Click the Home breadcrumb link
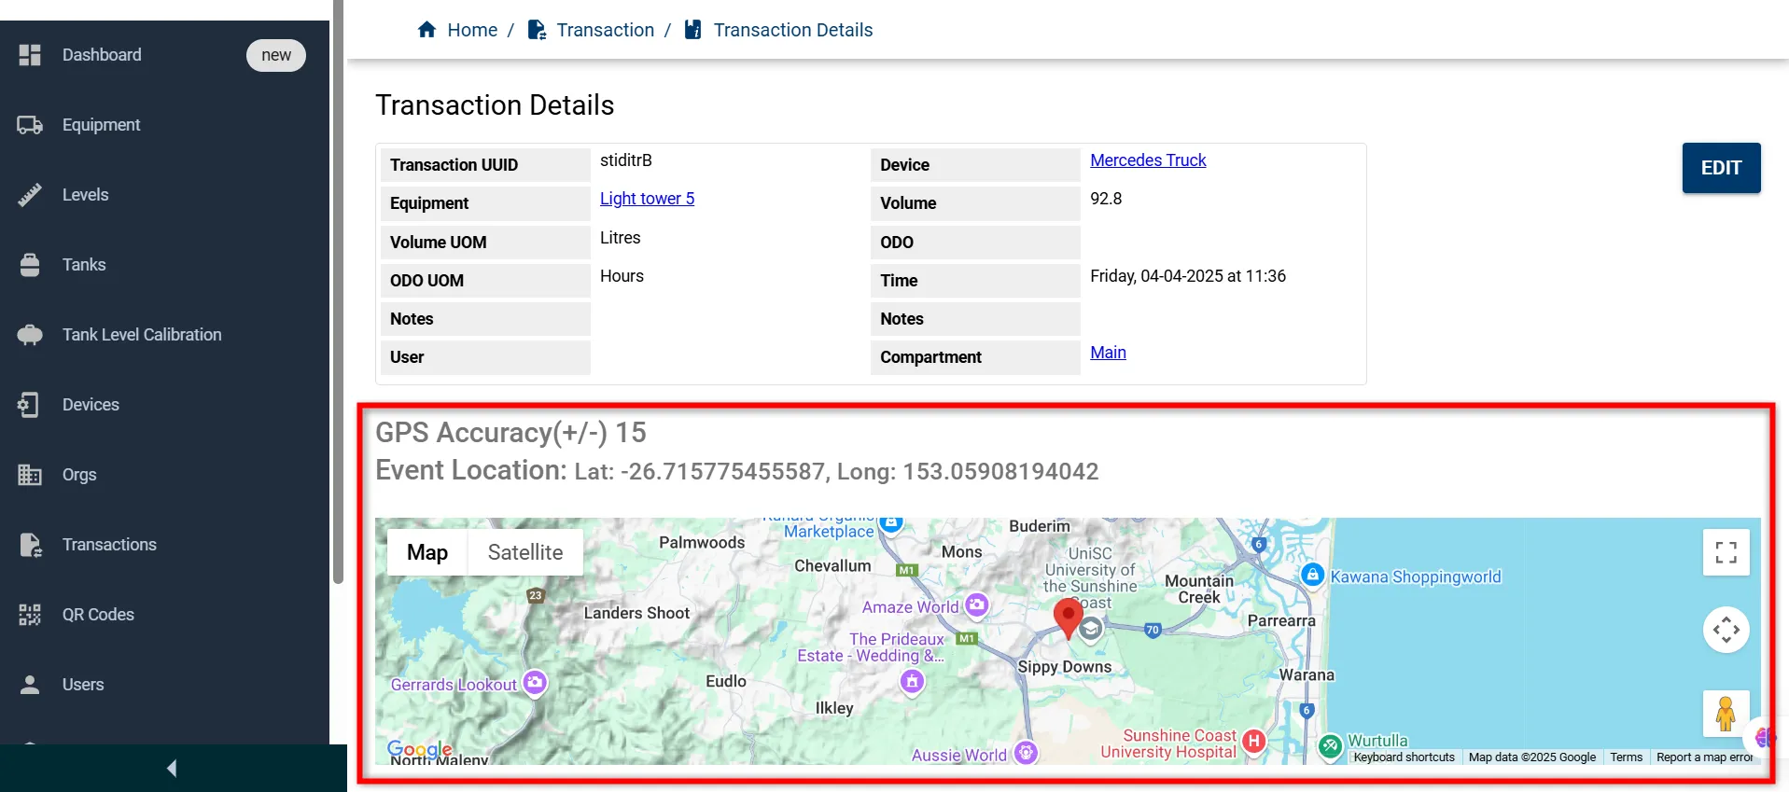This screenshot has height=792, width=1789. 472,30
